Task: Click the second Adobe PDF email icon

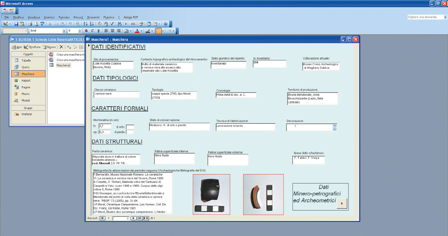Action: [11, 11]
